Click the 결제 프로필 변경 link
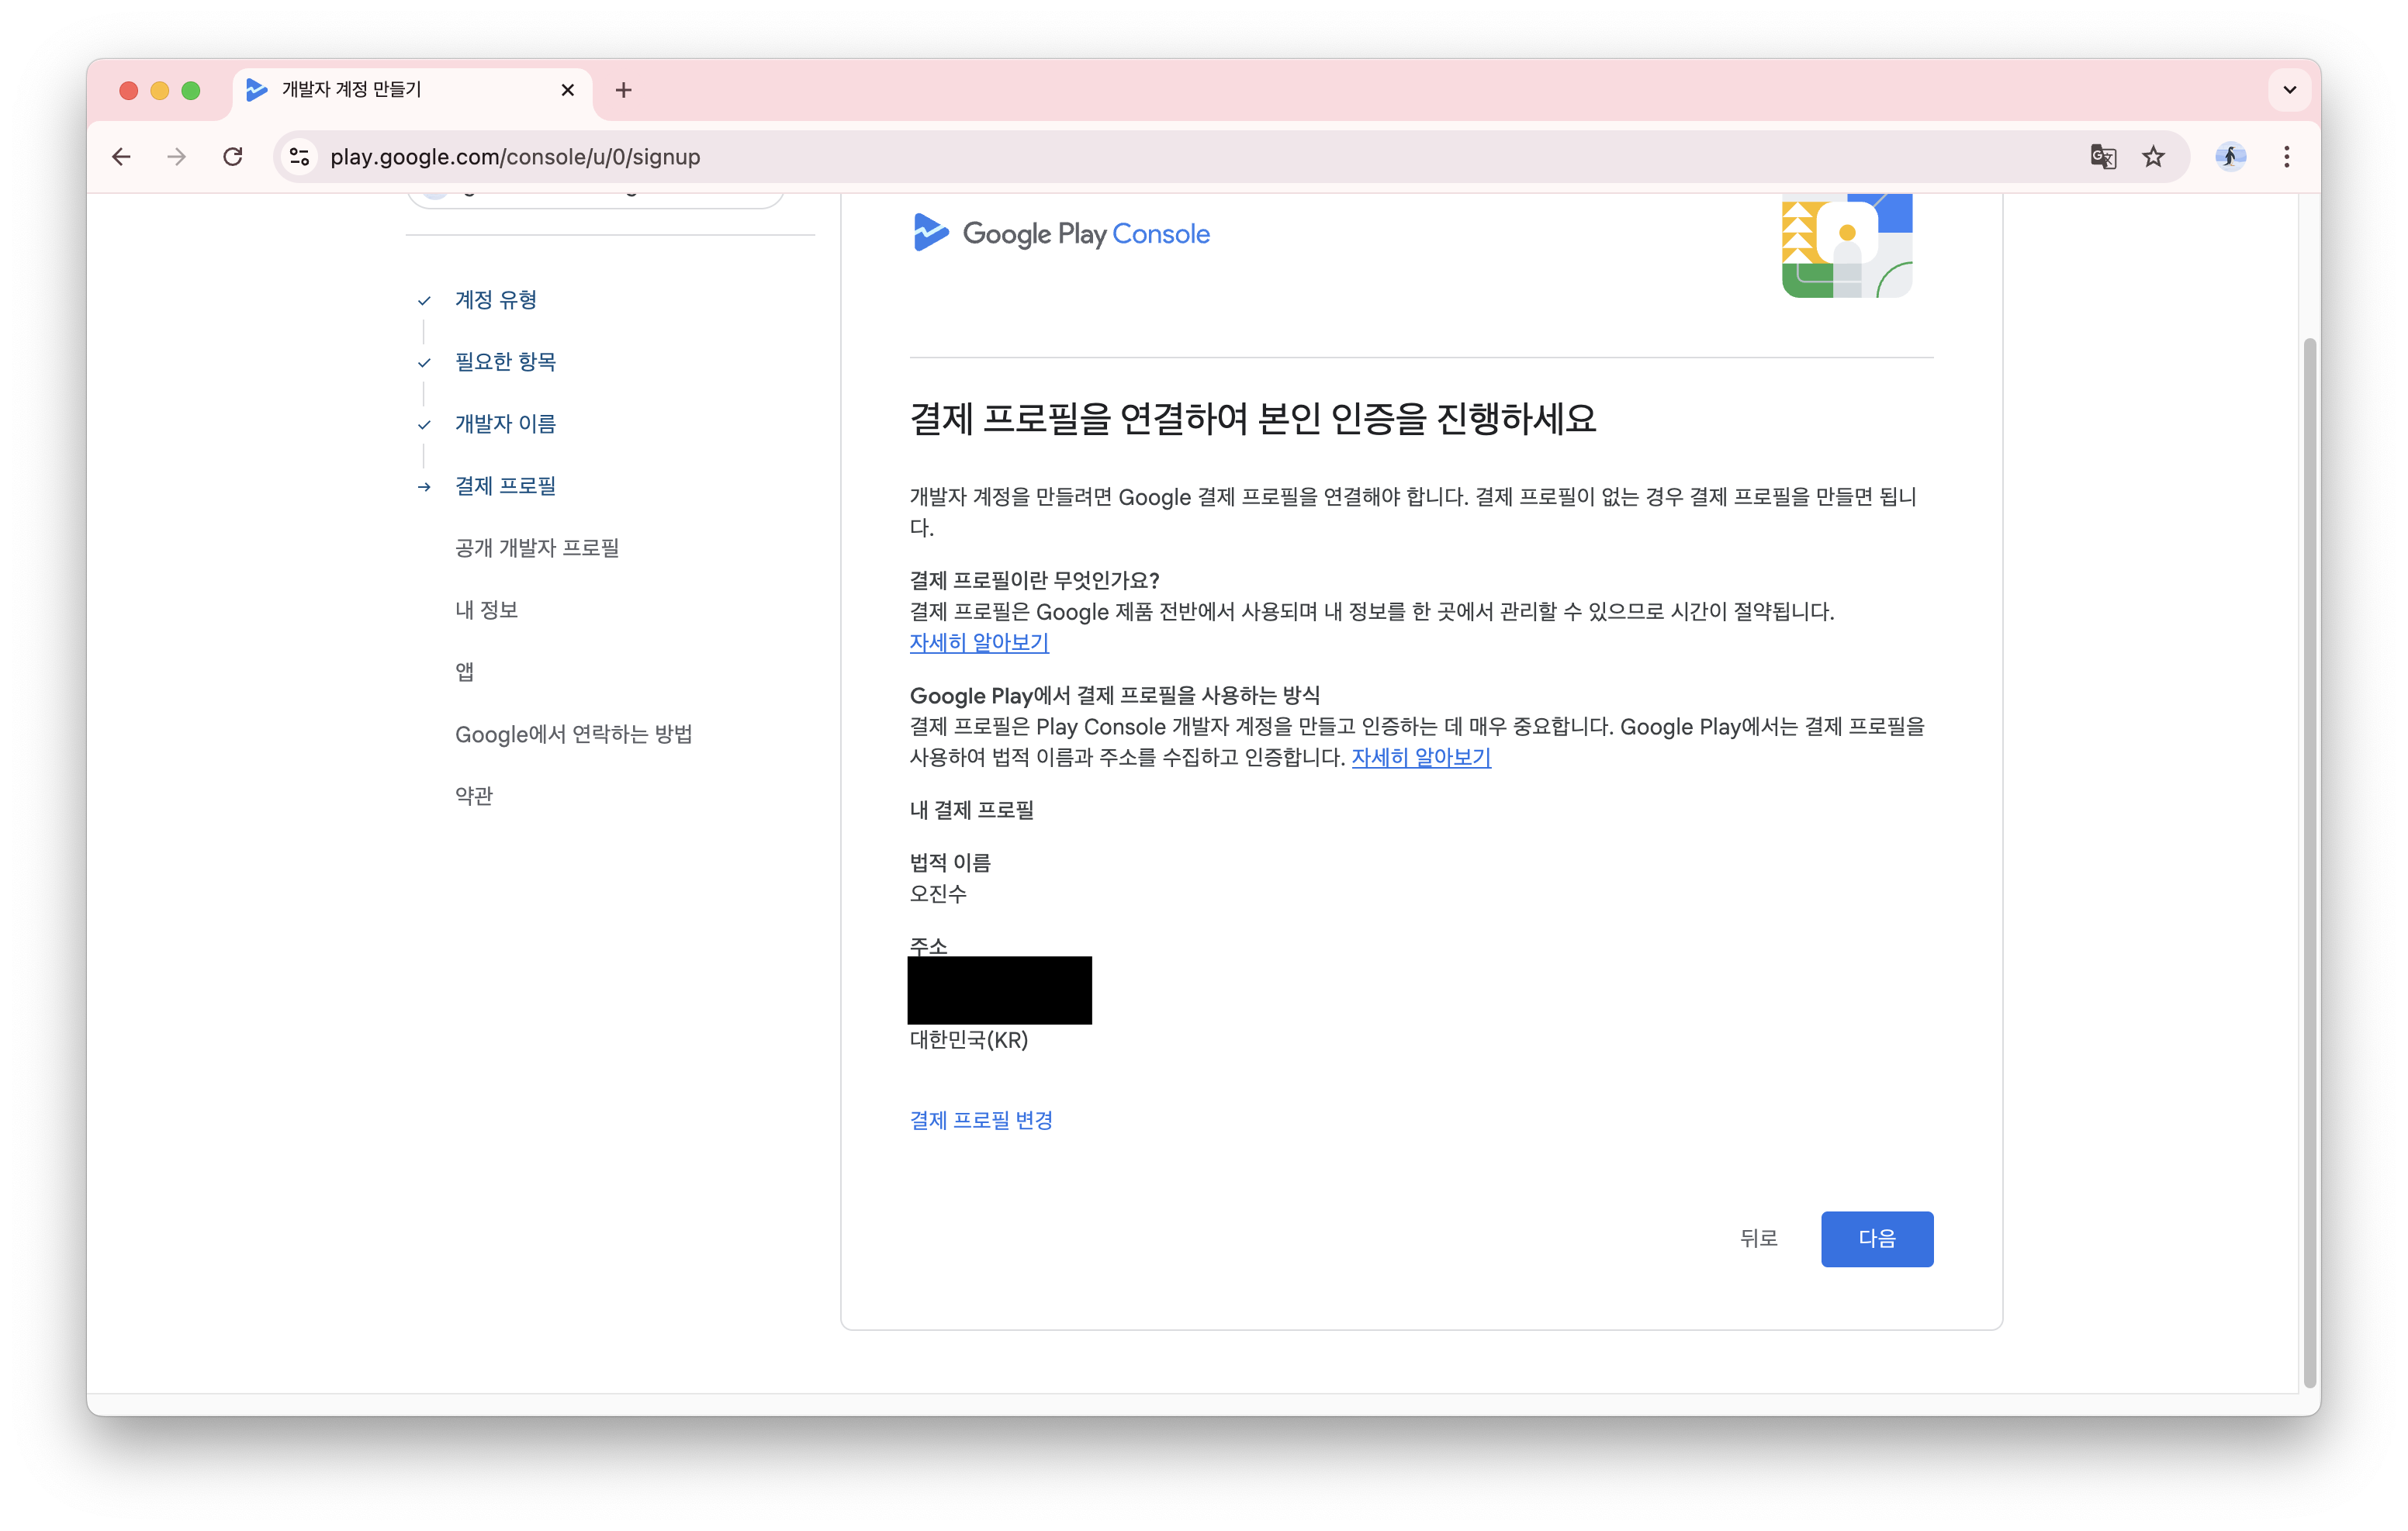The height and width of the screenshot is (1531, 2408). (x=981, y=1120)
